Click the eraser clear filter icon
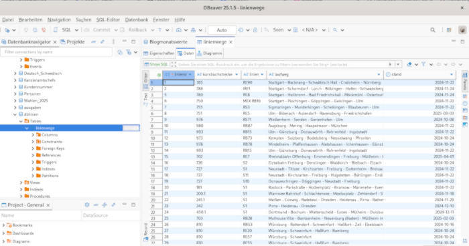This screenshot has width=469, height=246. click(x=409, y=64)
